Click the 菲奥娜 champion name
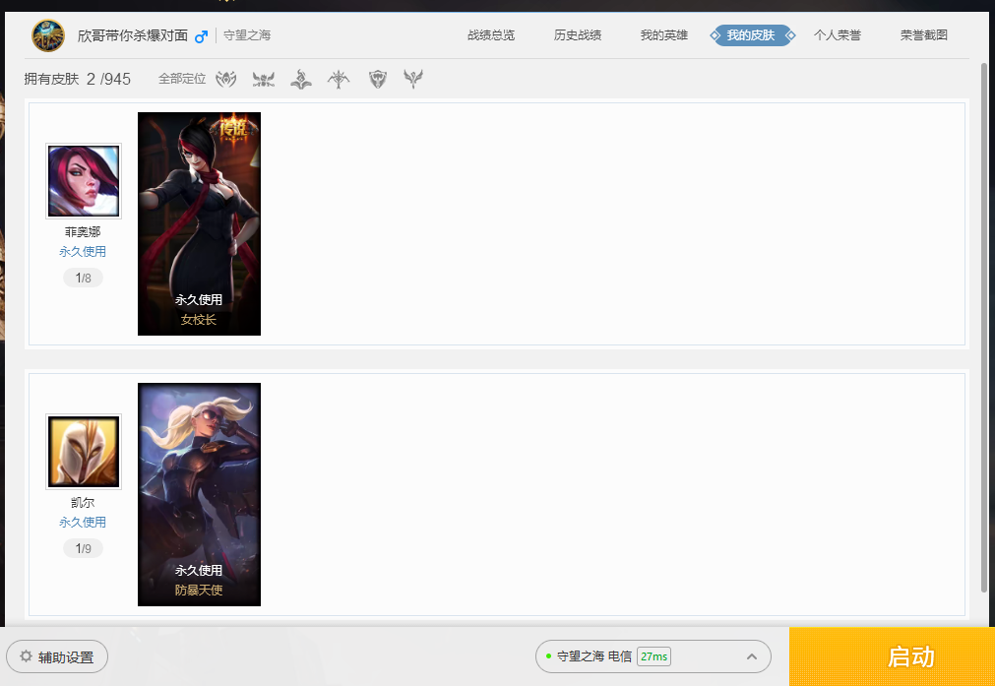 (83, 232)
